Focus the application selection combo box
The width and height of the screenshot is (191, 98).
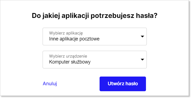[x=95, y=37]
